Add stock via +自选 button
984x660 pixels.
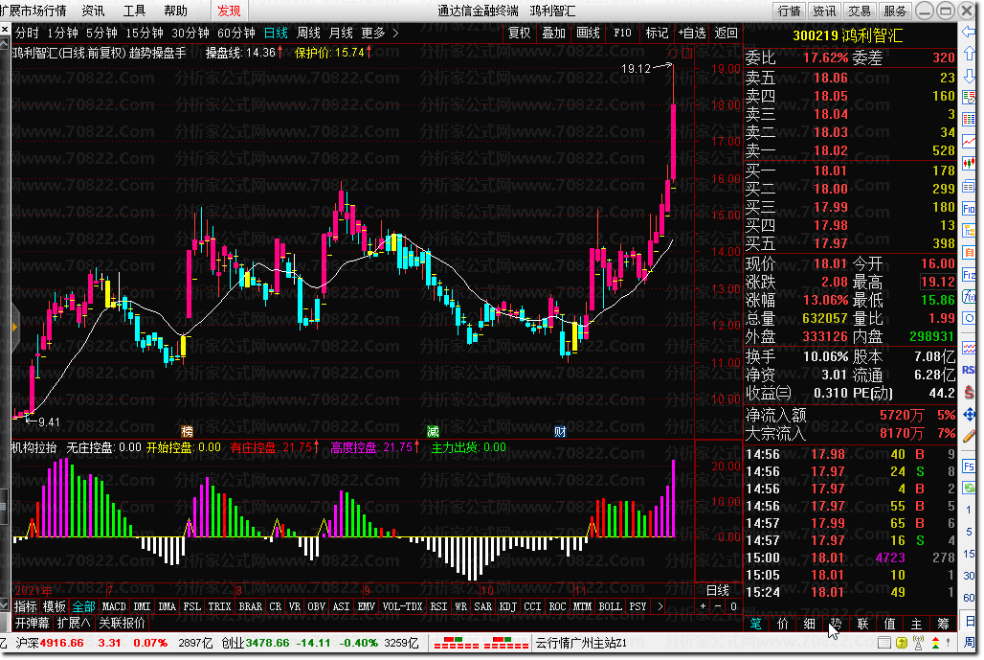(691, 33)
